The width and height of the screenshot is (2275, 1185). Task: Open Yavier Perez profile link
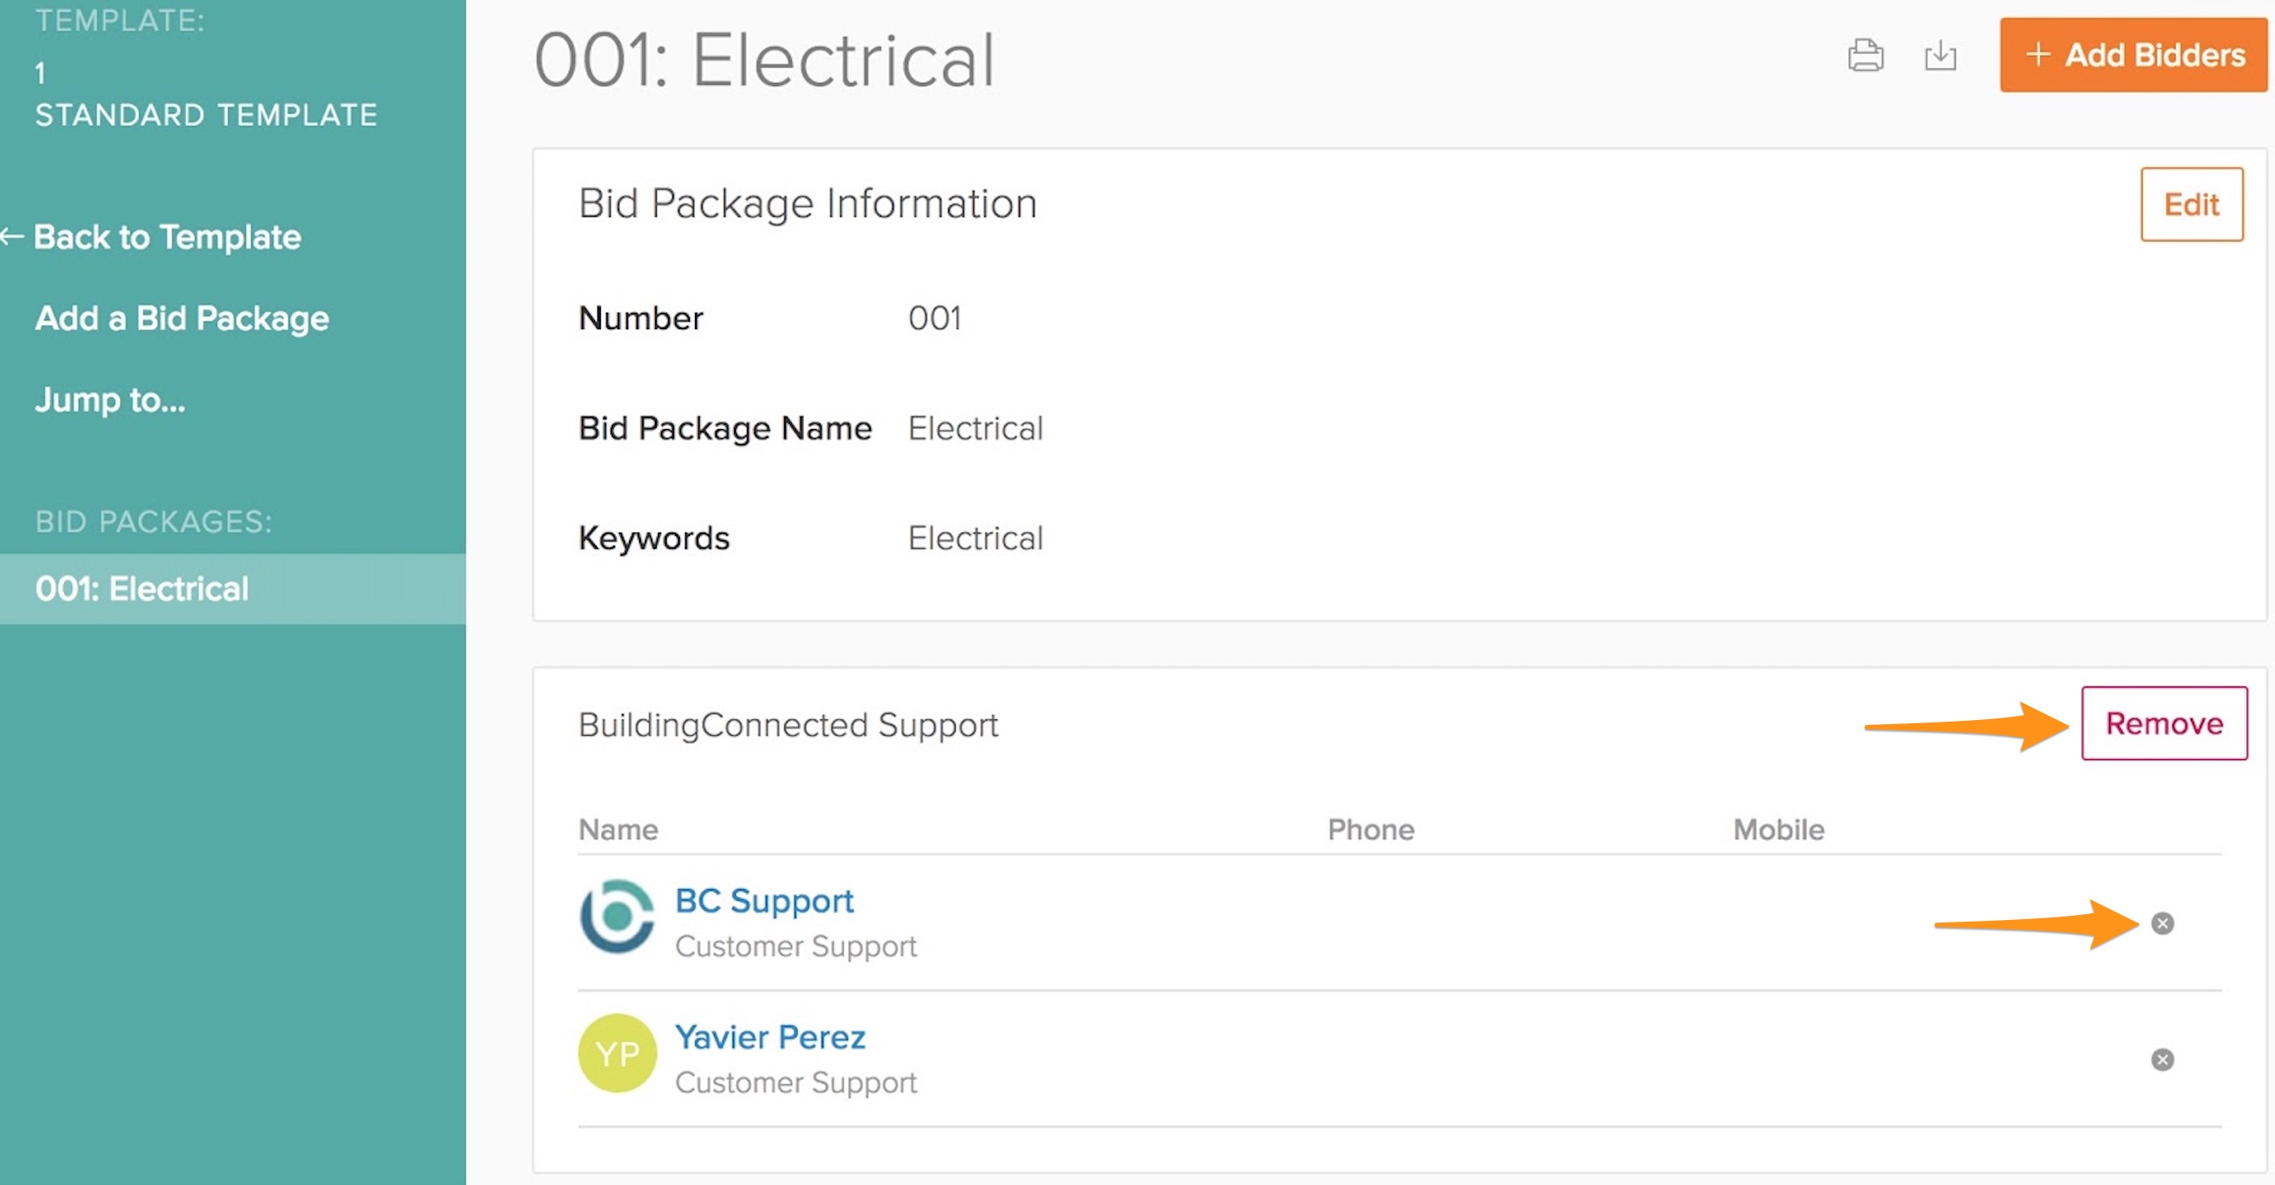[x=770, y=1037]
